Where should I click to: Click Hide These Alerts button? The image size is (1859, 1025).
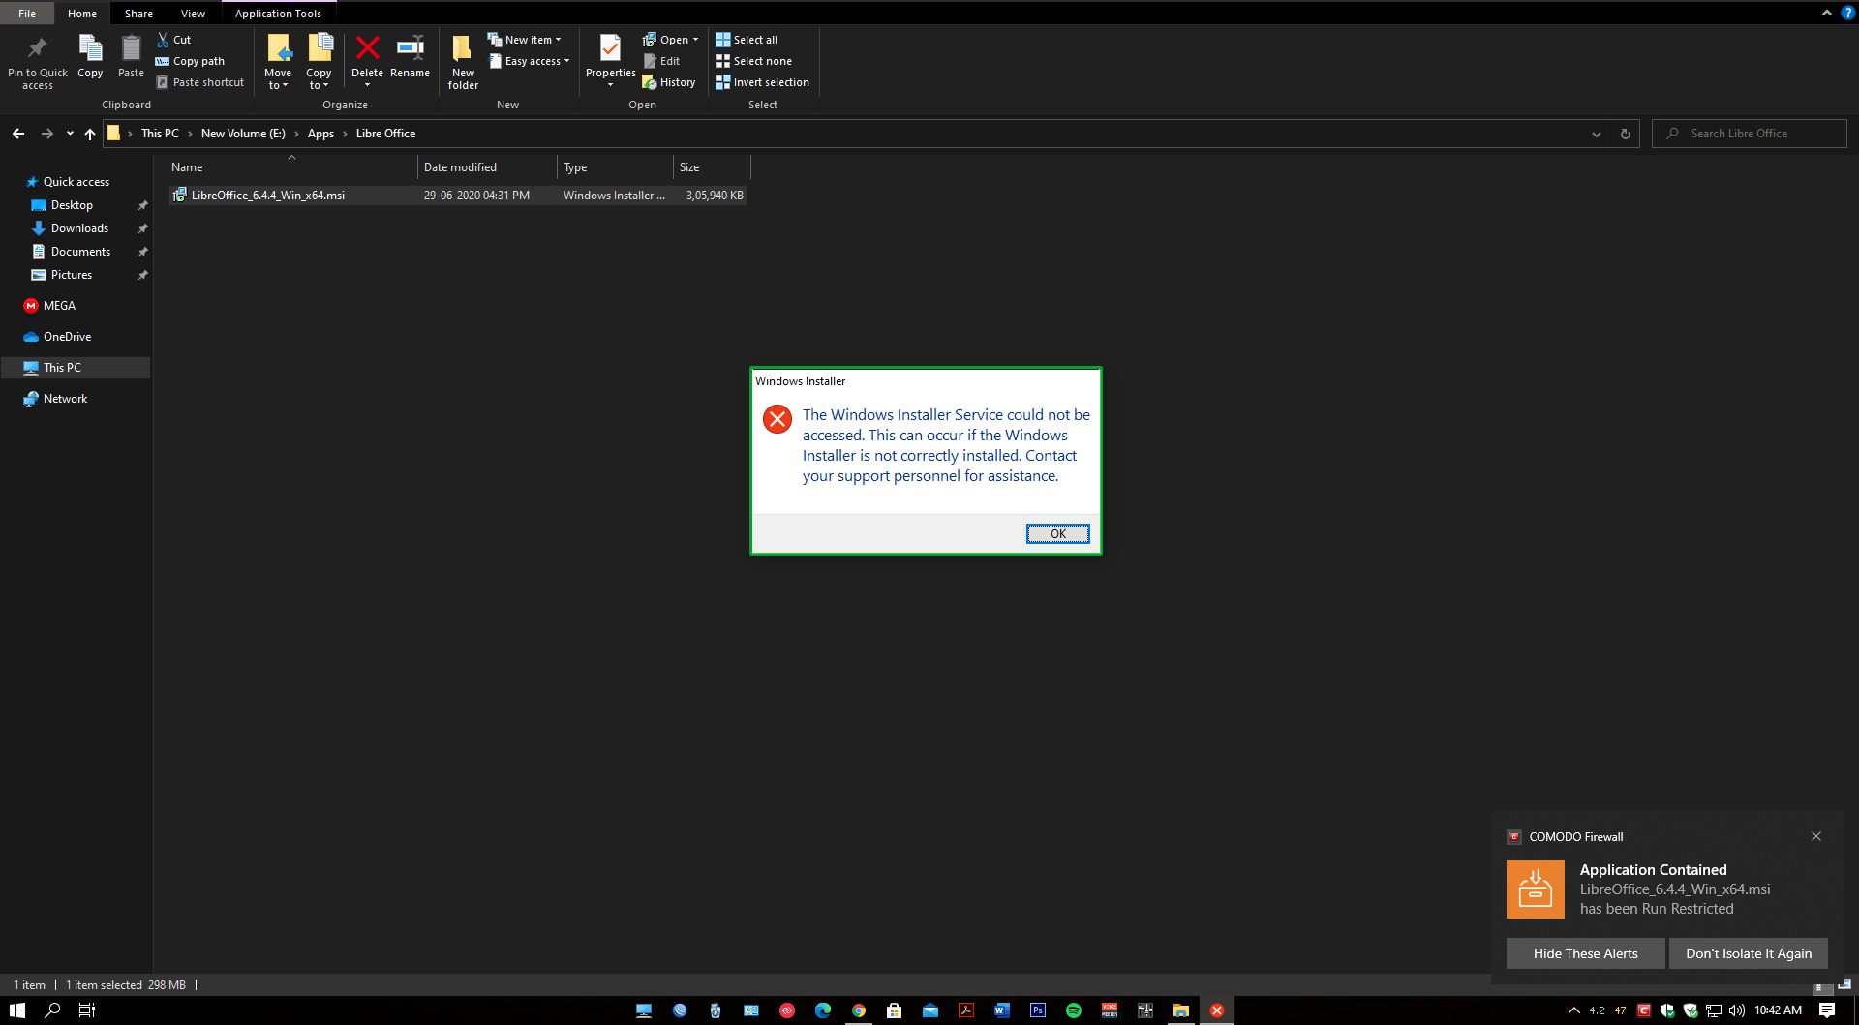click(x=1586, y=953)
